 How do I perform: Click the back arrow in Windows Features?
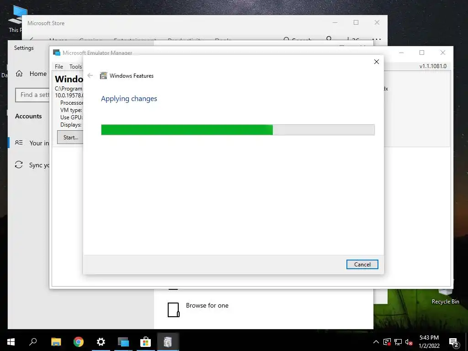point(90,75)
